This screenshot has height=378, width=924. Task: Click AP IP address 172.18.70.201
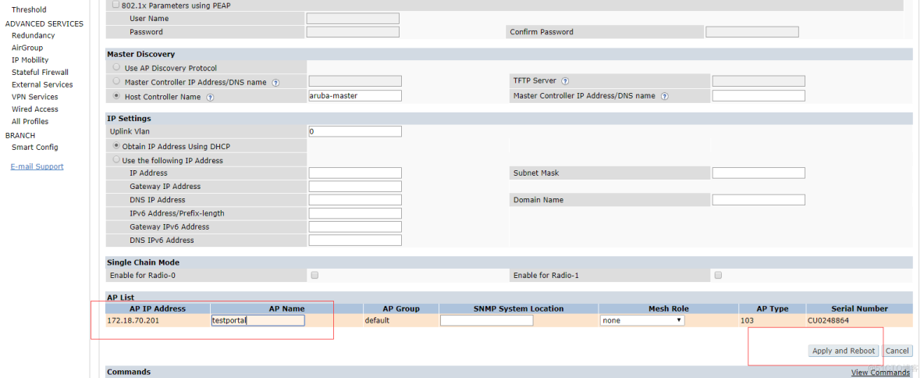[133, 321]
